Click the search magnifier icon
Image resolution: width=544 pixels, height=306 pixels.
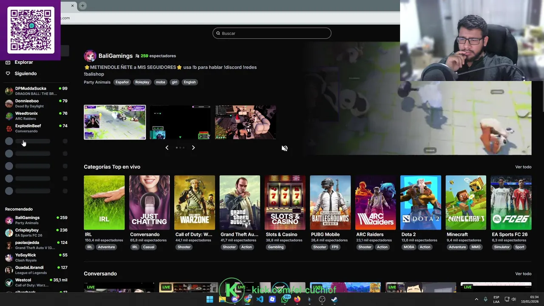(218, 33)
